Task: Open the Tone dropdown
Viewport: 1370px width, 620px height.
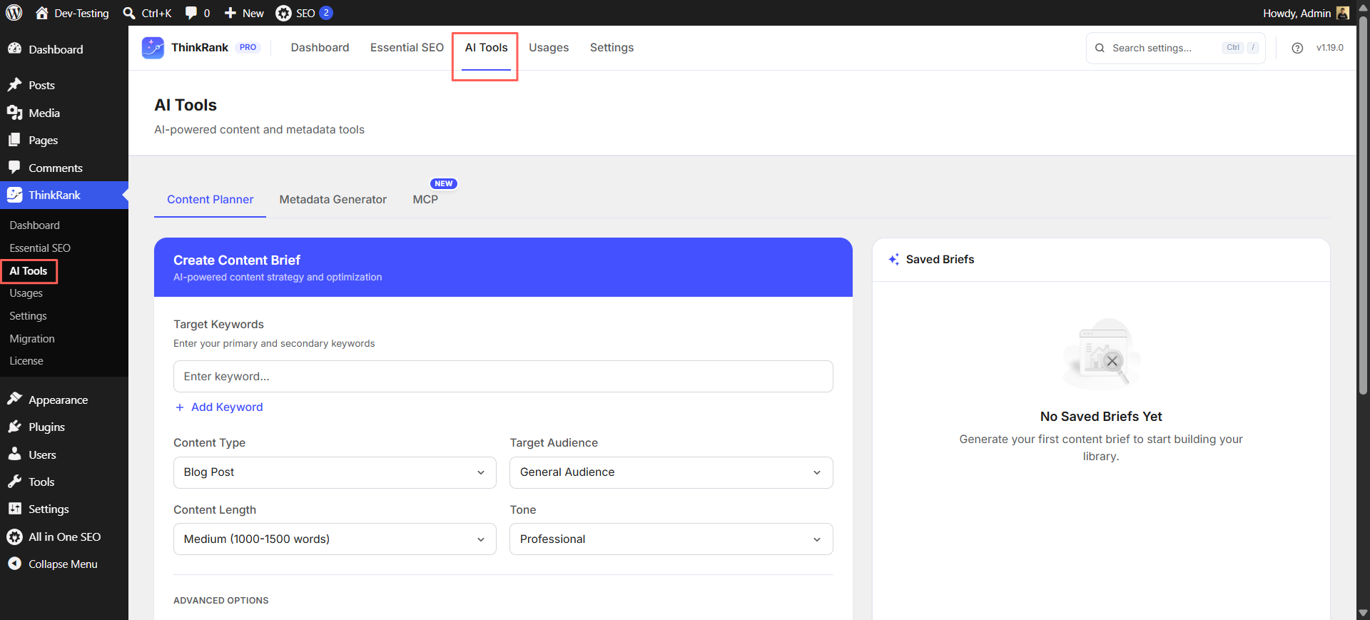Action: pos(671,539)
